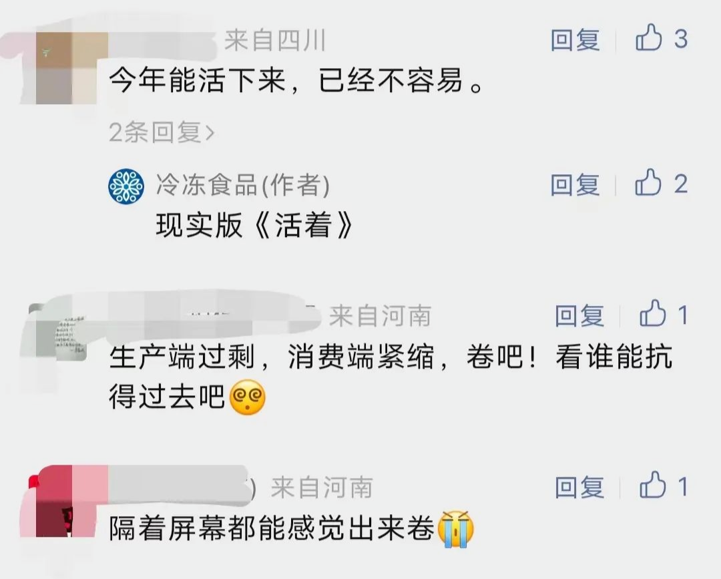The width and height of the screenshot is (721, 579).
Task: Like the 冷冻食品 author reply
Action: (x=648, y=182)
